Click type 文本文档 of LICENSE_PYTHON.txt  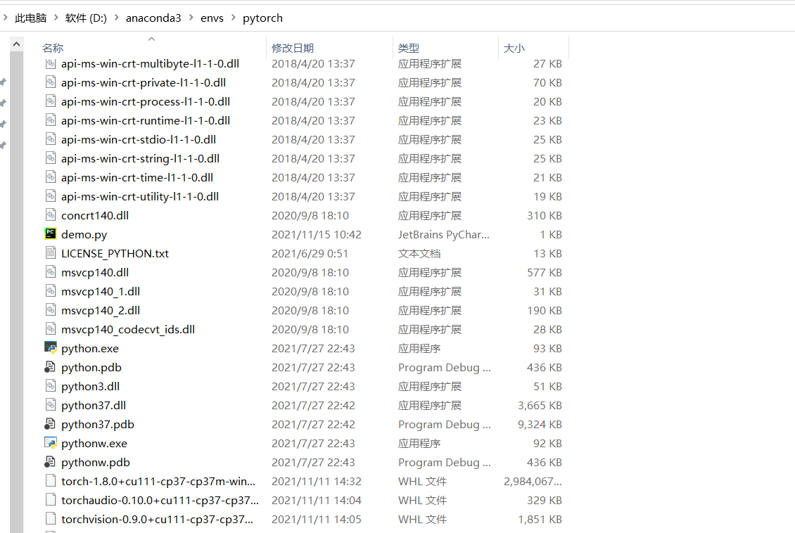coord(419,253)
